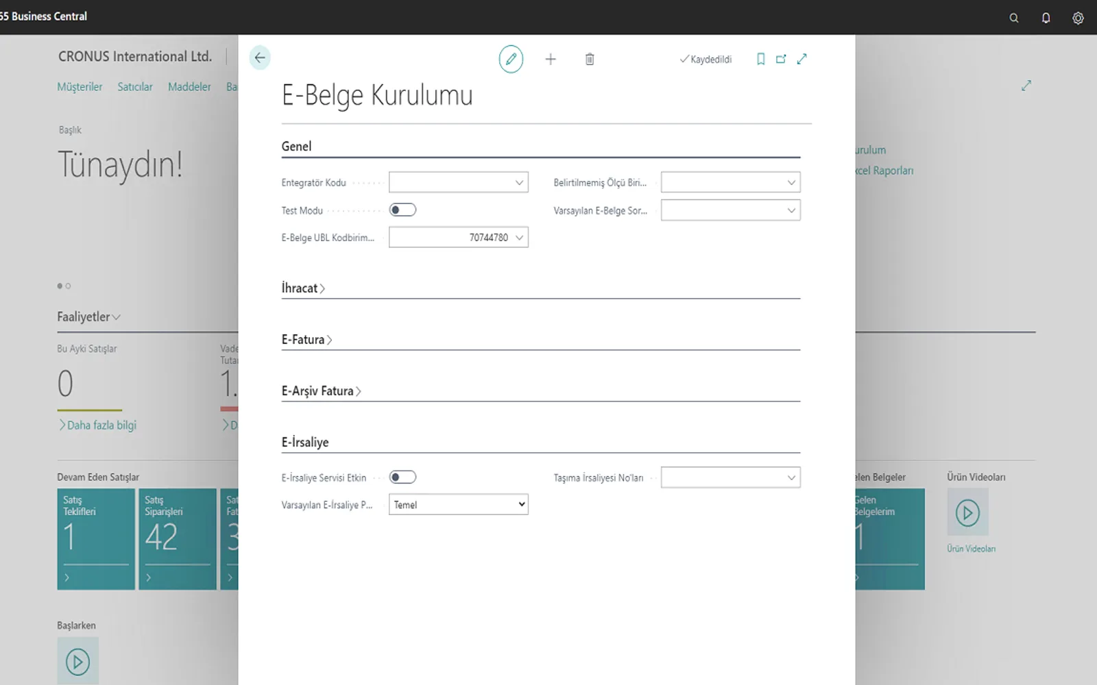Select the first headline page dot

pyautogui.click(x=60, y=286)
